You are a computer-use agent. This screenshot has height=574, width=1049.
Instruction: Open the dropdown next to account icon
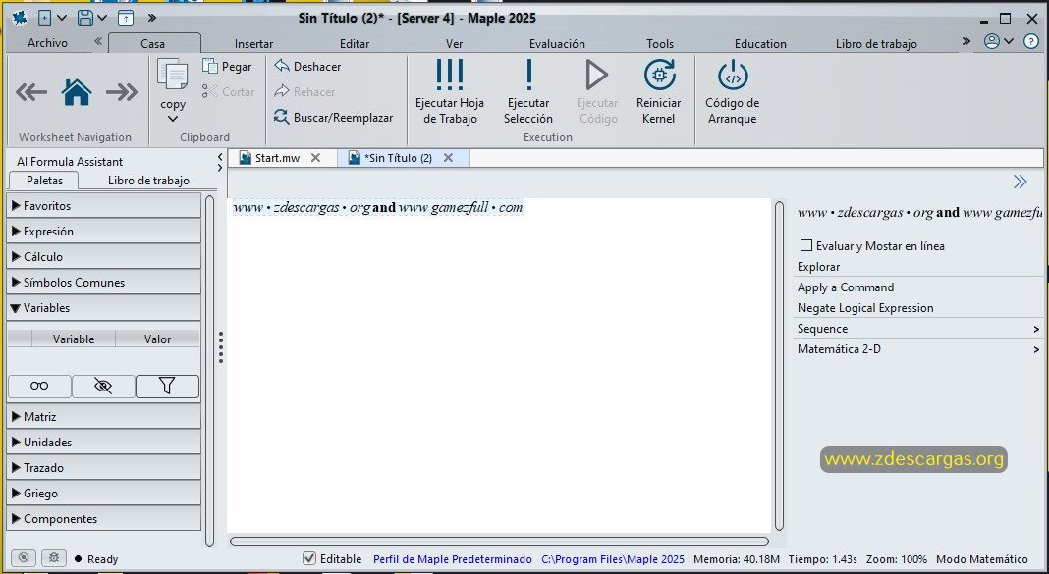[1009, 41]
